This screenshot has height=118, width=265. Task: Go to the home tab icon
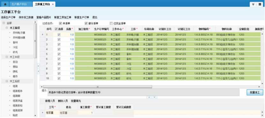5,4
